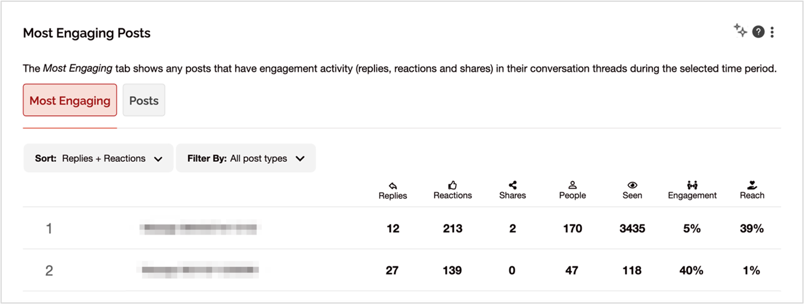The width and height of the screenshot is (804, 304).
Task: Click the Engagement column icon
Action: pyautogui.click(x=692, y=186)
